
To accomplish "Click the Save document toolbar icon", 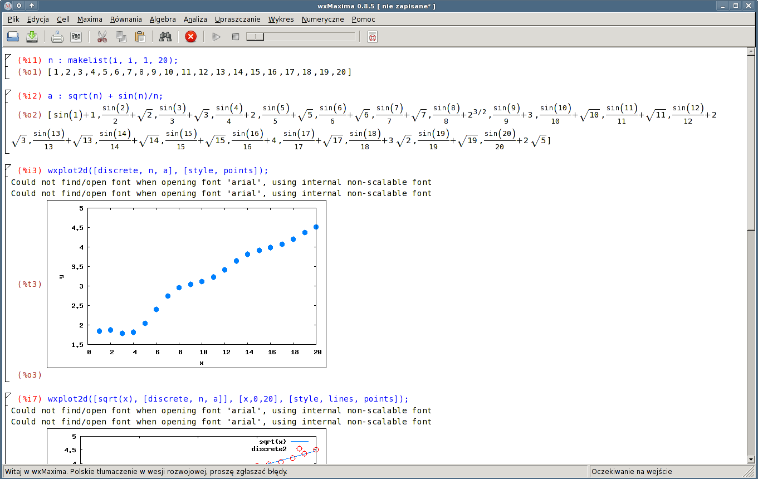I will [x=32, y=37].
